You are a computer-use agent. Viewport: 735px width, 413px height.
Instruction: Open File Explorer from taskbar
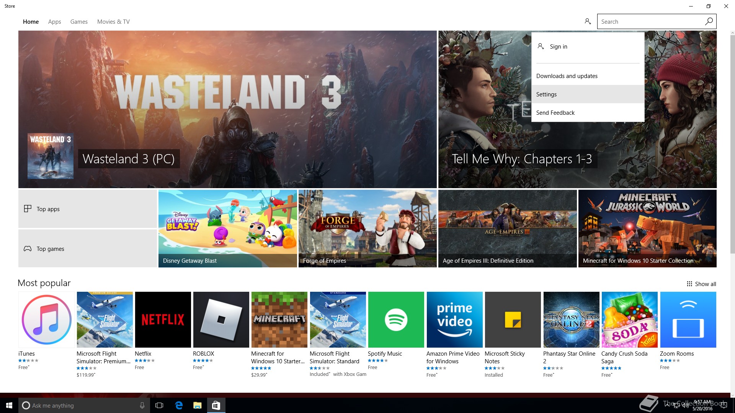197,405
